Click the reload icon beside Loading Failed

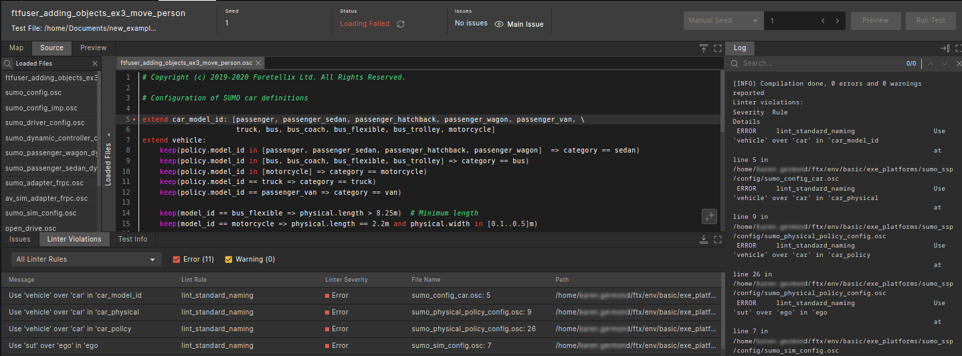click(x=401, y=24)
